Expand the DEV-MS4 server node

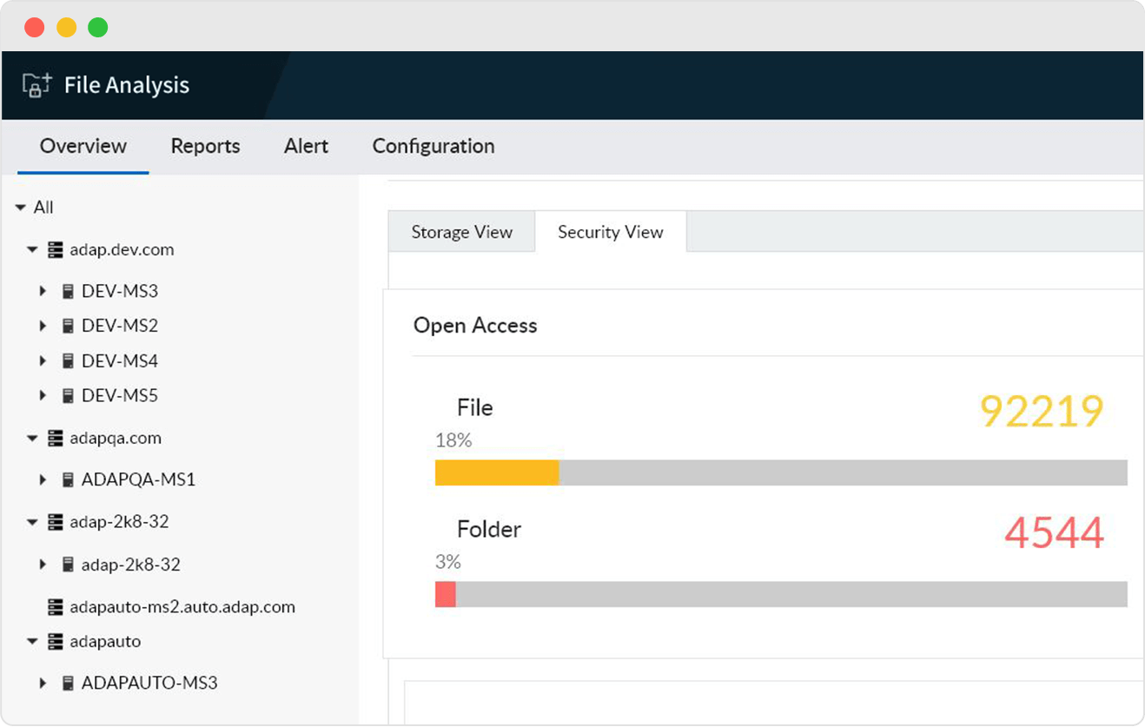43,361
